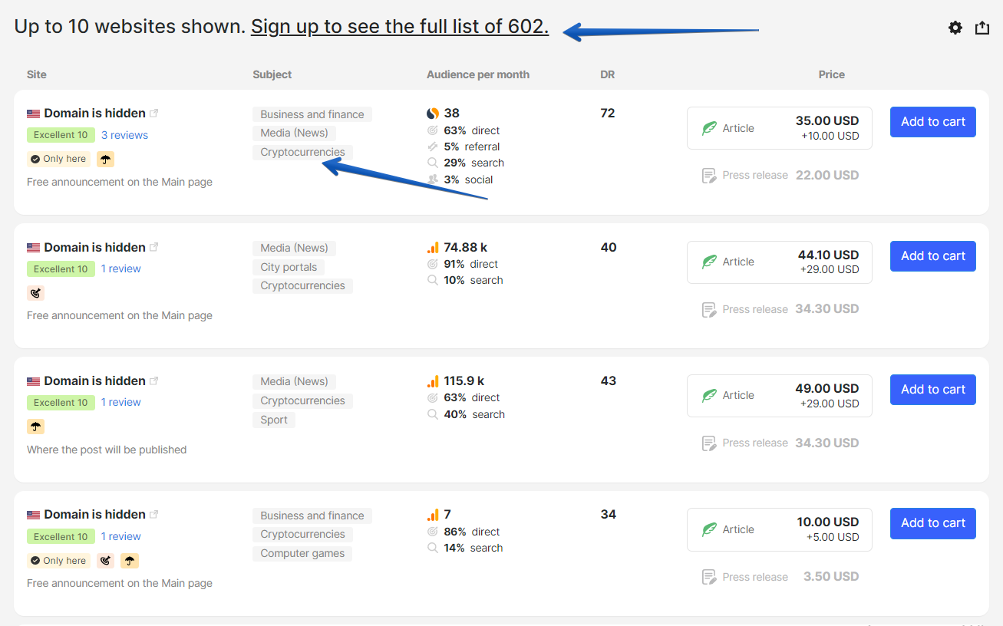Add the 35.00 USD article to cart
This screenshot has height=626, width=1003.
[x=932, y=122]
